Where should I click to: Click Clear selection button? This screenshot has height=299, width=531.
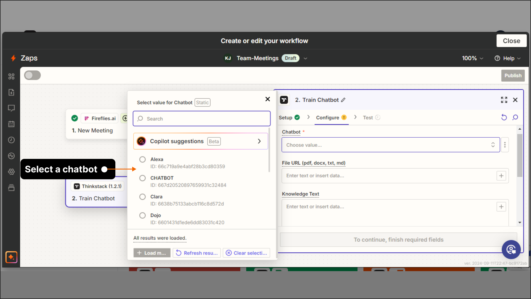click(x=246, y=253)
